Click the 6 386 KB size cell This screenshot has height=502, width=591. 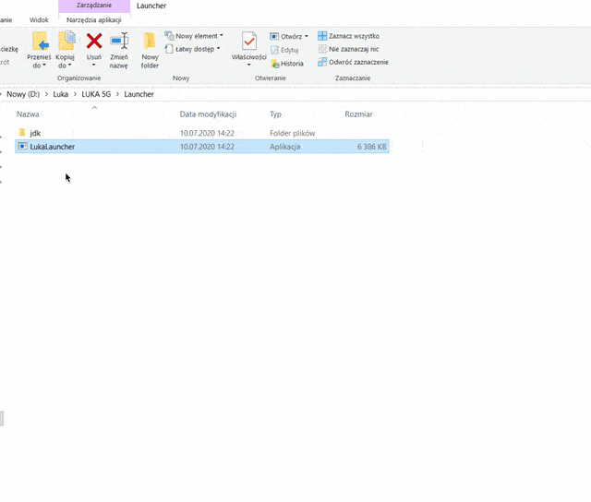(x=371, y=147)
